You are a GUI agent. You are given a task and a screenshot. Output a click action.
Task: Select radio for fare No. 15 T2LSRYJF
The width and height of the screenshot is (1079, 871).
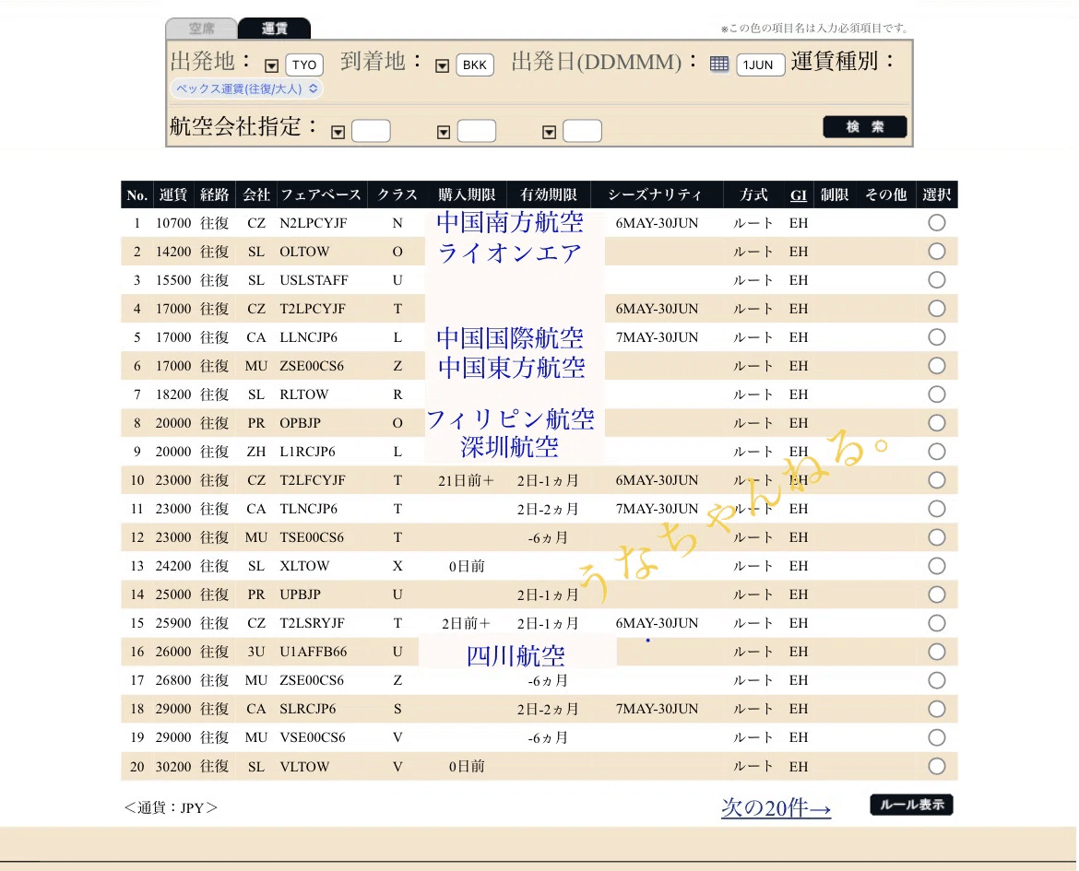coord(937,623)
